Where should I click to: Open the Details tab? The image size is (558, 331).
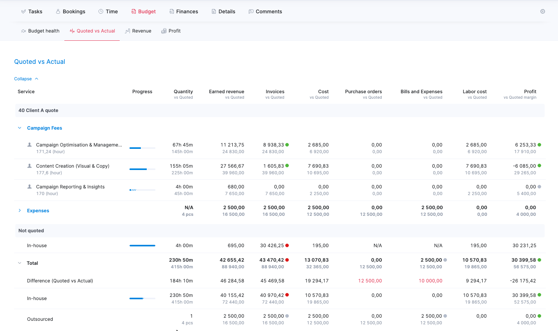pyautogui.click(x=223, y=11)
